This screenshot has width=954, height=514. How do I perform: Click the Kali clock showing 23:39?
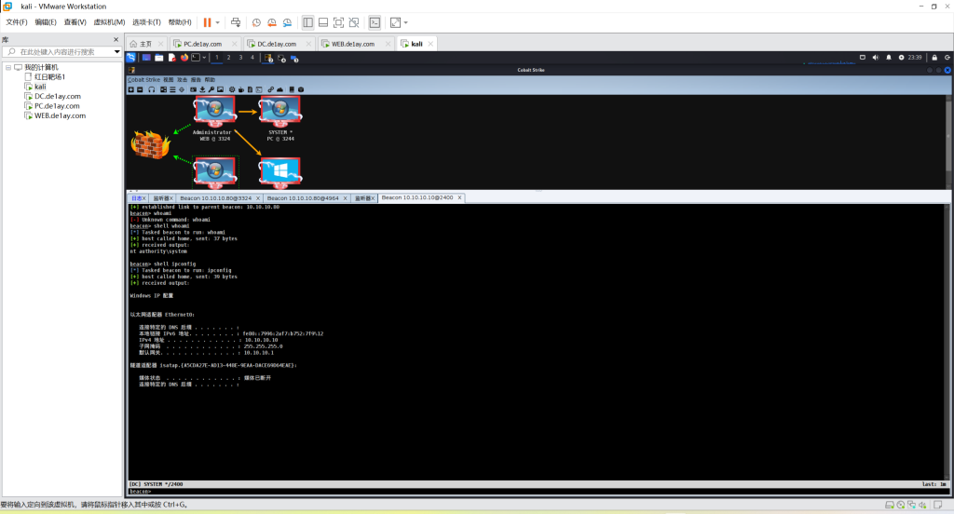pos(915,57)
